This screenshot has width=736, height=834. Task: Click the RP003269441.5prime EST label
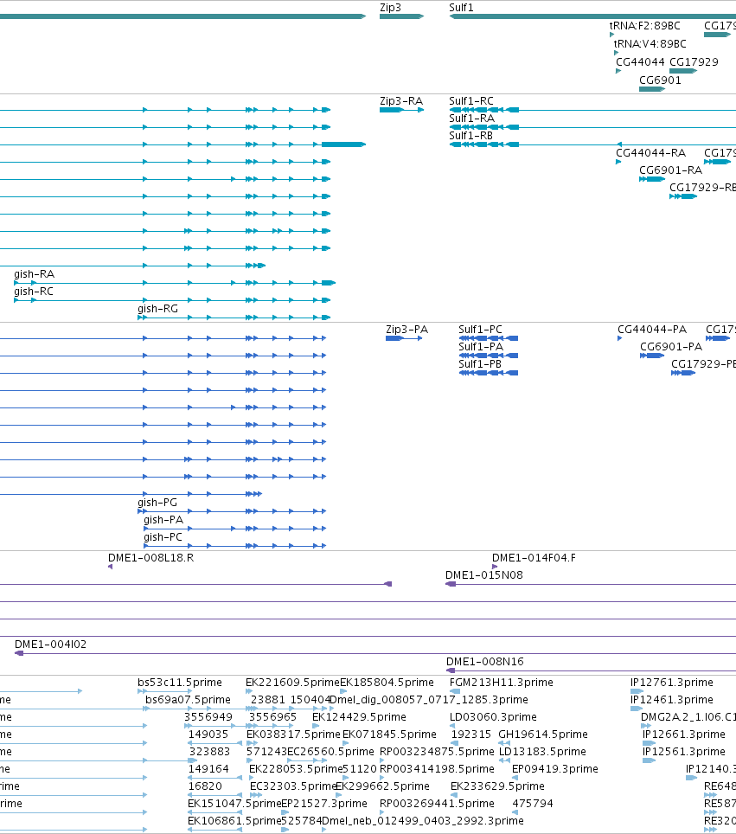(x=437, y=803)
